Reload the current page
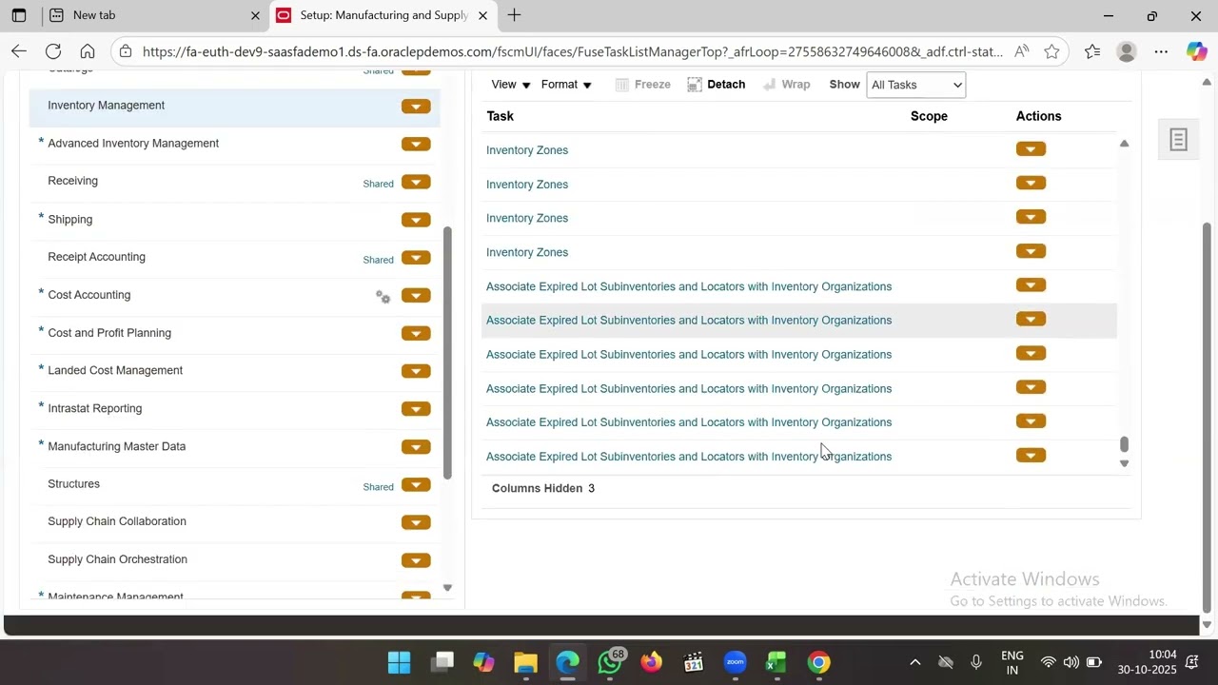This screenshot has height=685, width=1218. click(x=53, y=51)
